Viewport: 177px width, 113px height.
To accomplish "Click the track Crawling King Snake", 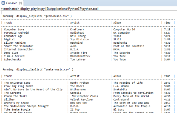I will [19, 86].
